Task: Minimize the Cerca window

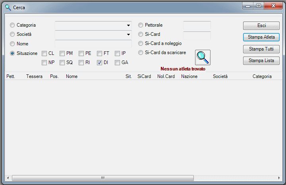Action: pos(248,6)
